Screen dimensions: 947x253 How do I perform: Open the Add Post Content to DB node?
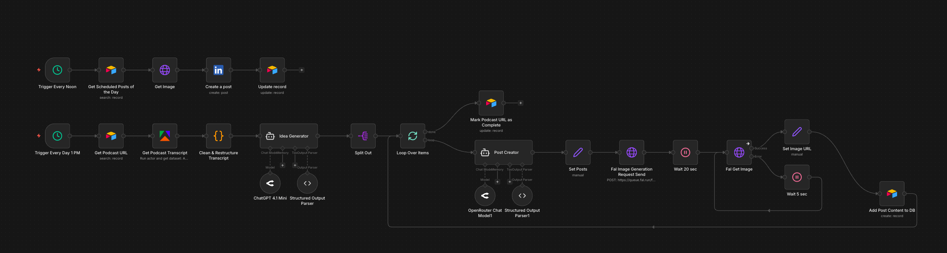click(x=892, y=193)
